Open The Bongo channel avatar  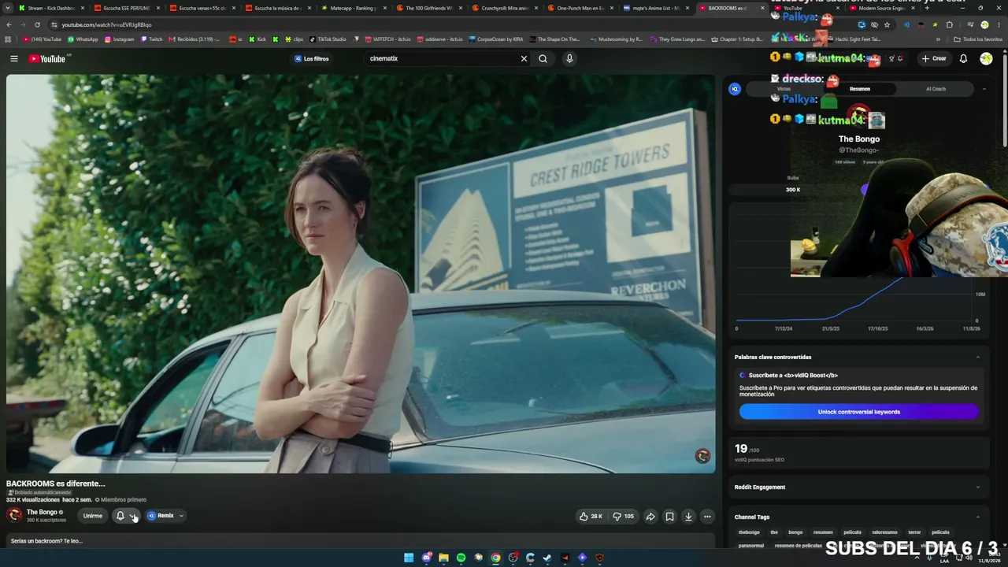(x=14, y=516)
